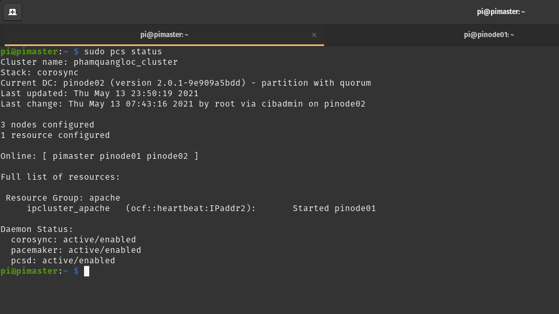The width and height of the screenshot is (559, 314).
Task: Place cursor at the terminal prompt cursor block
Action: tap(87, 271)
